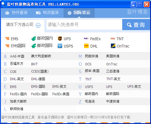Select the green 邮政国内 postal logo

(x=34, y=39)
